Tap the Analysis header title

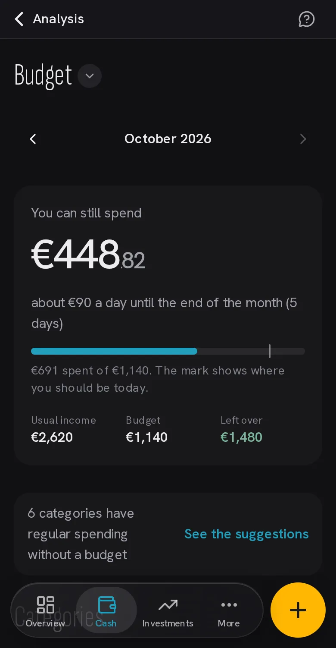tap(59, 19)
